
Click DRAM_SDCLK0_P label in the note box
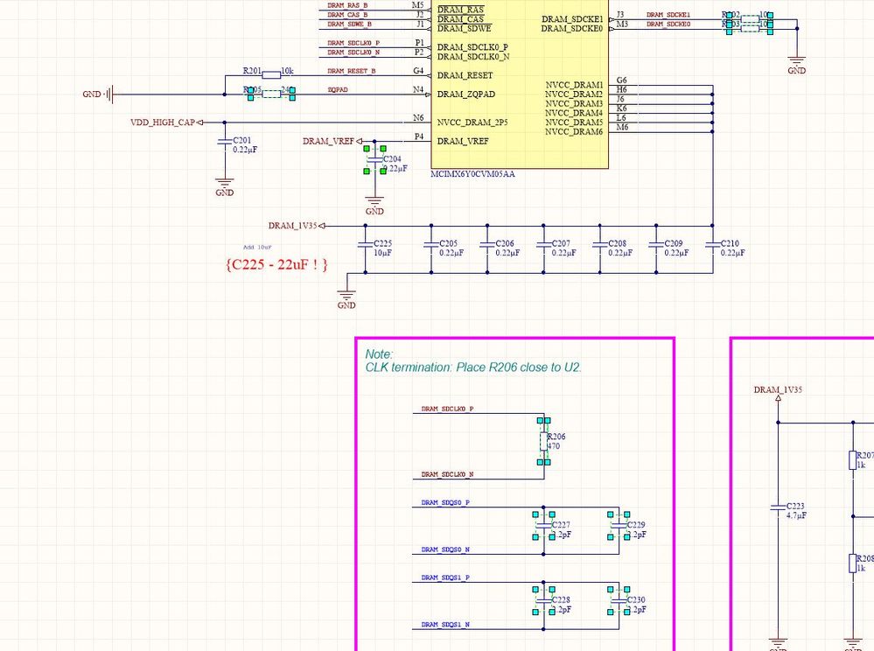click(448, 409)
